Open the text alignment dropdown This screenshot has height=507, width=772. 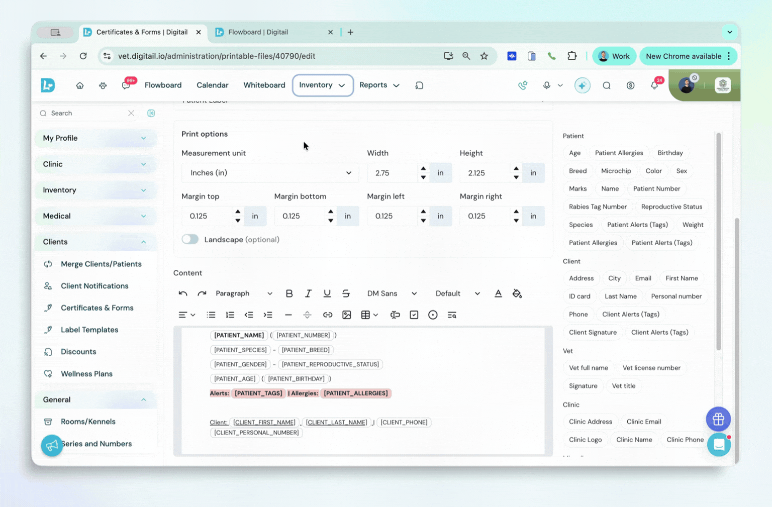(x=187, y=315)
